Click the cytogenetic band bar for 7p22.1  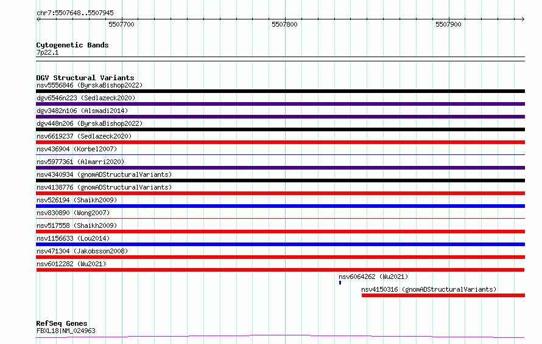tap(280, 59)
